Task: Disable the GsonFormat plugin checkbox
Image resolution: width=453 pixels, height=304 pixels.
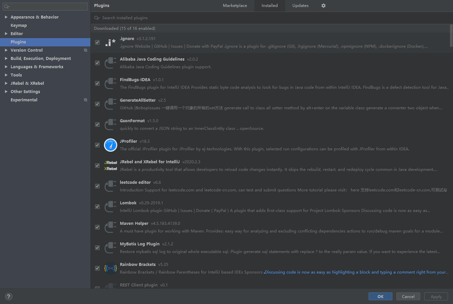Action: tap(97, 125)
